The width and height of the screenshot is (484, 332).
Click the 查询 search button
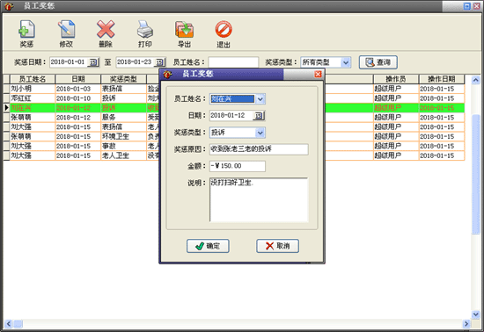tap(378, 62)
